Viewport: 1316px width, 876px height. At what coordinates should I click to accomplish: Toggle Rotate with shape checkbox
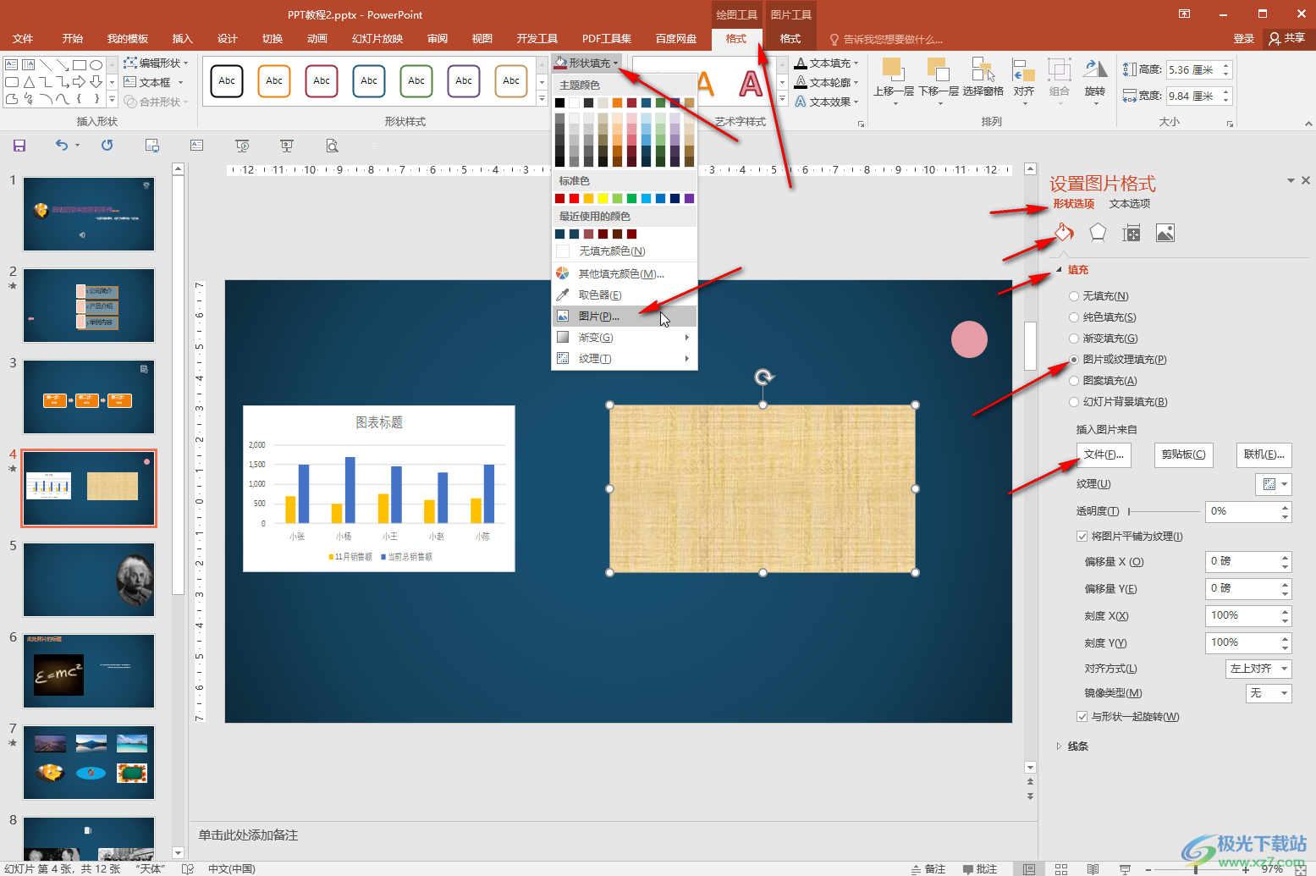[x=1082, y=717]
